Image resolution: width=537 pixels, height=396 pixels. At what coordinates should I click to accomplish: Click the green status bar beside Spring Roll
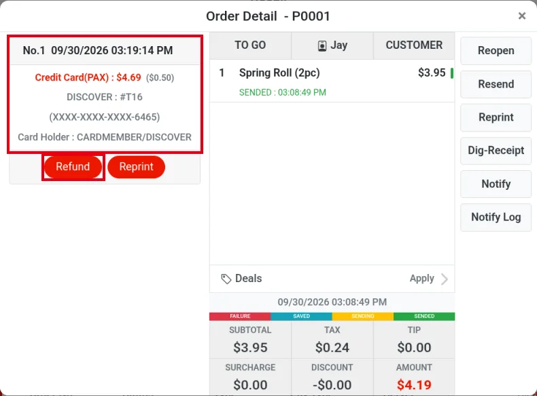[x=452, y=73]
